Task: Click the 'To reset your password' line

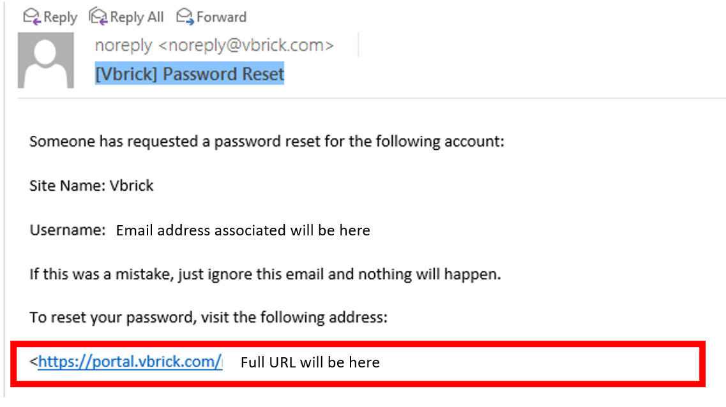Action: [x=208, y=317]
